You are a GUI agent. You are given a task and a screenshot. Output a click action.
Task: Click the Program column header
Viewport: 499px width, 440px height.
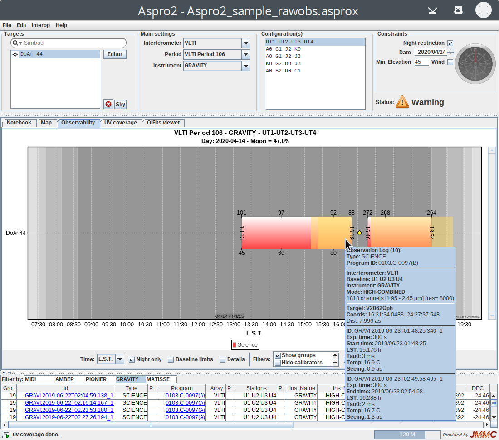tap(182, 388)
